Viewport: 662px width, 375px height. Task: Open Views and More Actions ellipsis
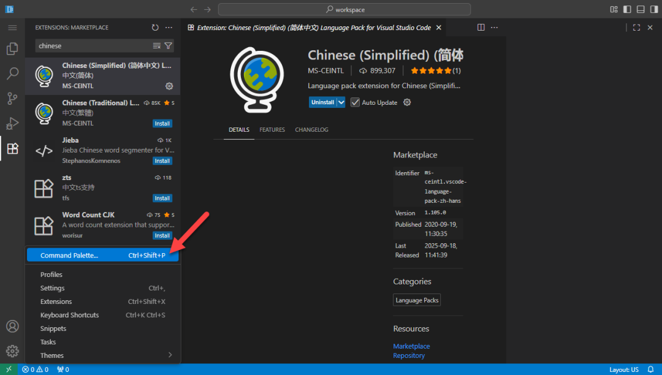tap(169, 28)
